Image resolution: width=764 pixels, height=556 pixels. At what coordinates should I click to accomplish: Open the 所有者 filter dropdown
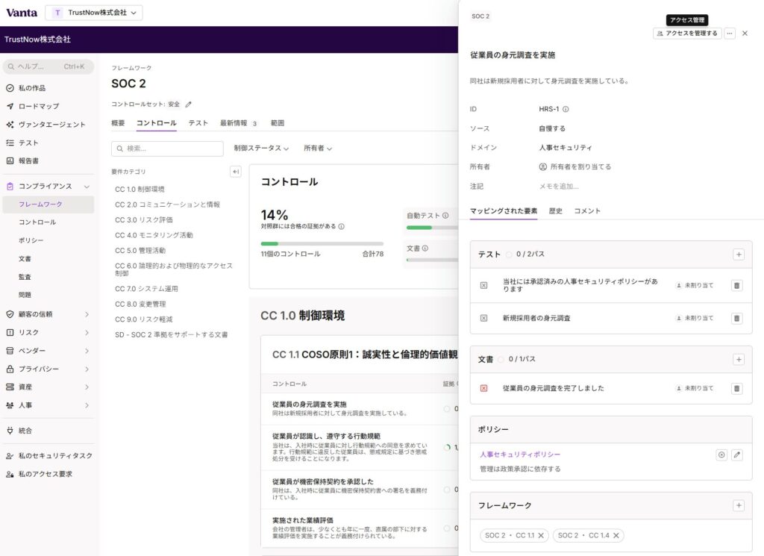[318, 149]
